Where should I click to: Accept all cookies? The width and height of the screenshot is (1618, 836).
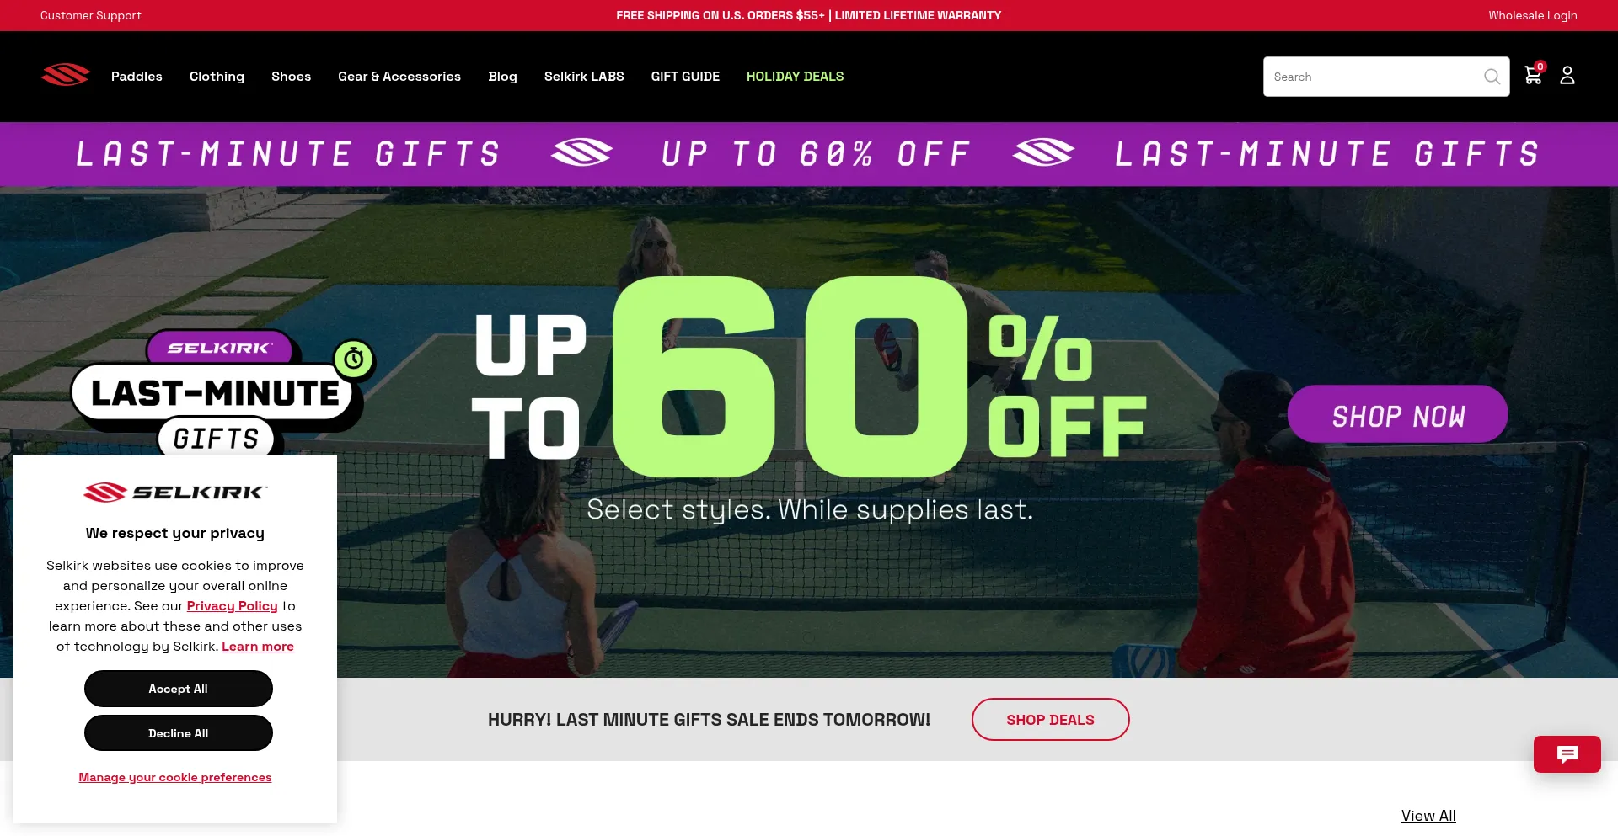(x=179, y=689)
